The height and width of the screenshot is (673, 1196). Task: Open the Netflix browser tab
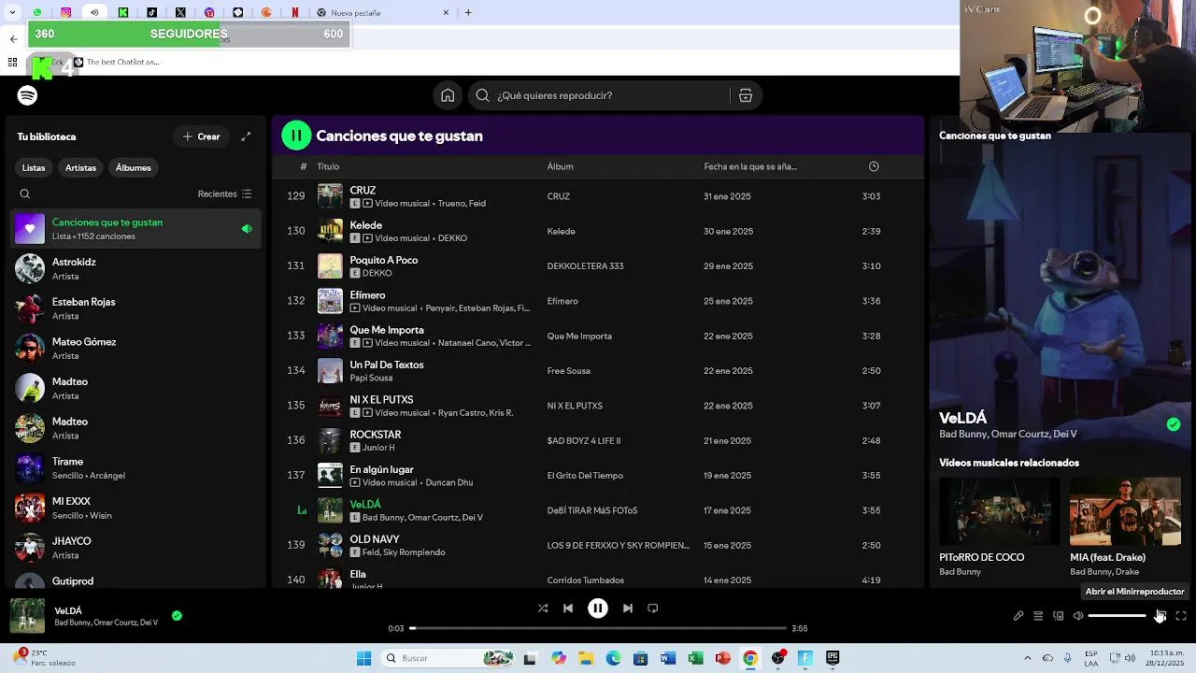295,13
